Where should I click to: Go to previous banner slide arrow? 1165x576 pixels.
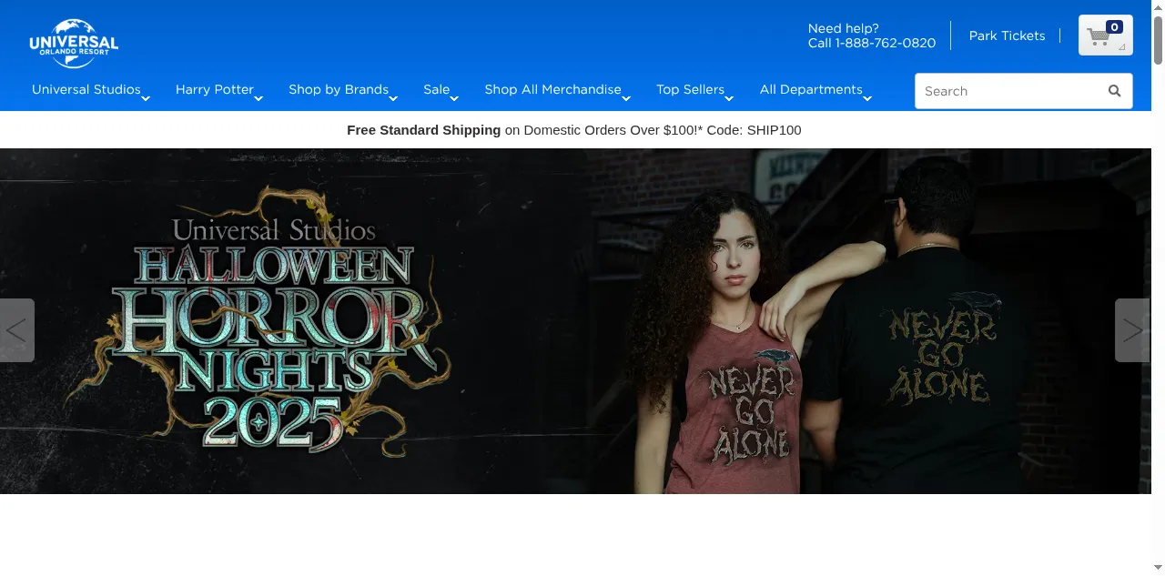(x=16, y=330)
